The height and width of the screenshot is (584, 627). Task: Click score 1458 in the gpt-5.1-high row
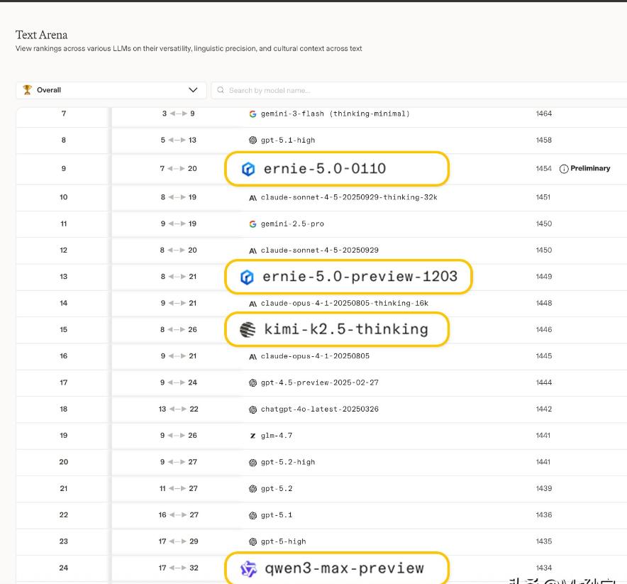click(544, 140)
